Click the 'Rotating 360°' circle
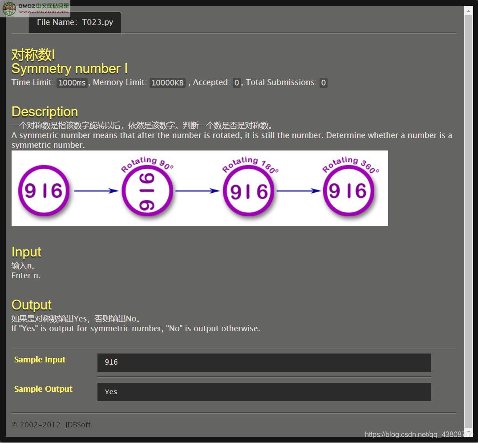Image resolution: width=478 pixels, height=443 pixels. 348,191
